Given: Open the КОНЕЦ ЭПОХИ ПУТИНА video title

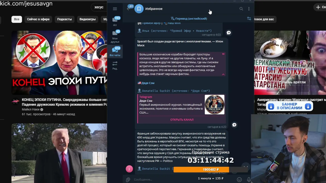Looking at the screenshot, I should [64, 102].
